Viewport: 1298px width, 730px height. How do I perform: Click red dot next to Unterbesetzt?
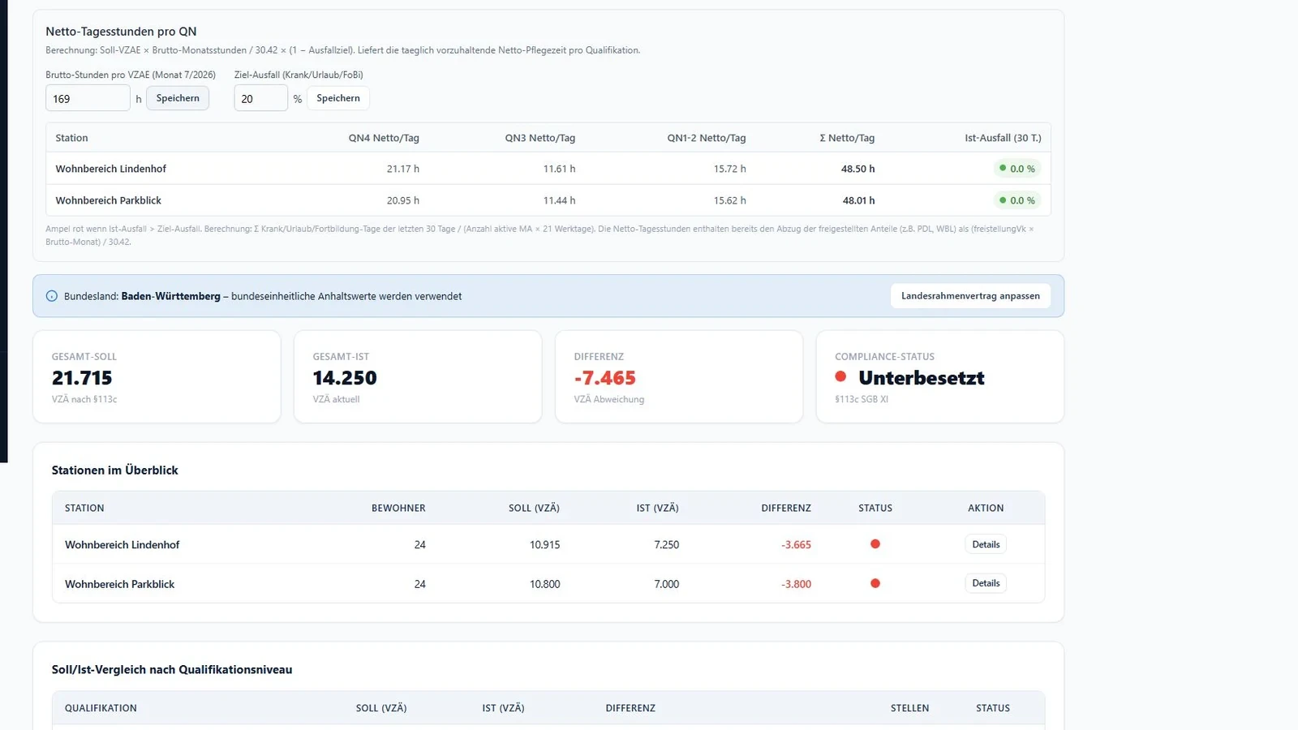click(x=840, y=376)
